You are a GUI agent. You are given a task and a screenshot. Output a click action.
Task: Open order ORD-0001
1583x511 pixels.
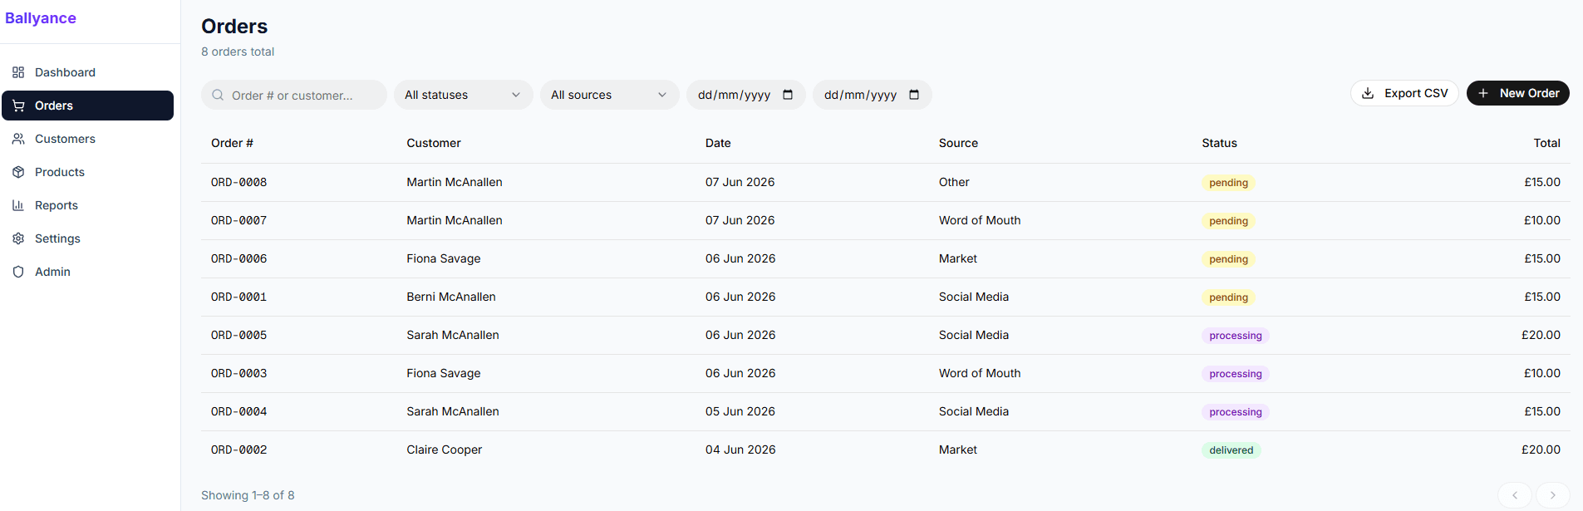coord(239,297)
